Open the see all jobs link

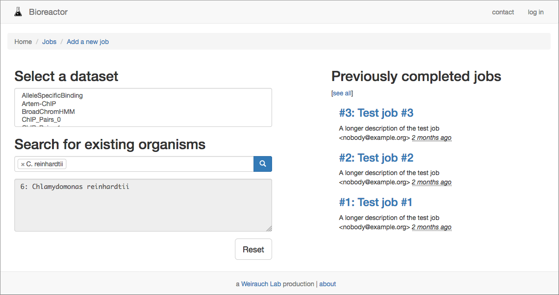point(342,93)
